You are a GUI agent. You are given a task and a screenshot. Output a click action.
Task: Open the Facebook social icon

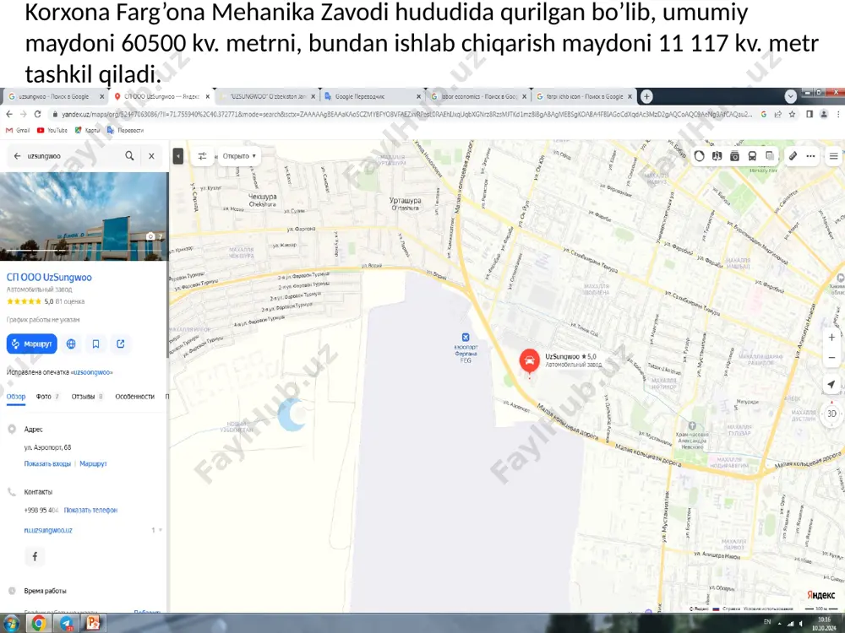pyautogui.click(x=35, y=556)
